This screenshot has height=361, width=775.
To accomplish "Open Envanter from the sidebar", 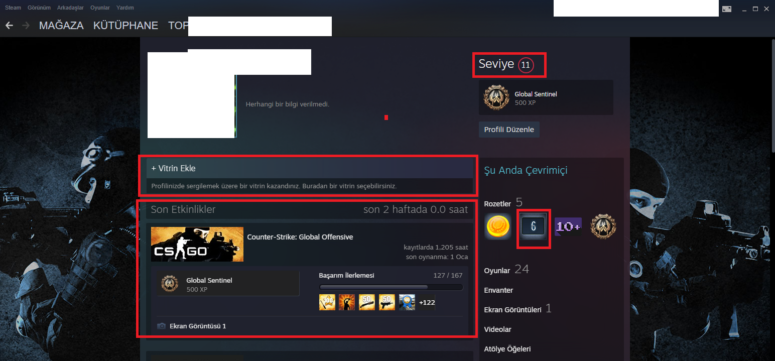I will [498, 290].
